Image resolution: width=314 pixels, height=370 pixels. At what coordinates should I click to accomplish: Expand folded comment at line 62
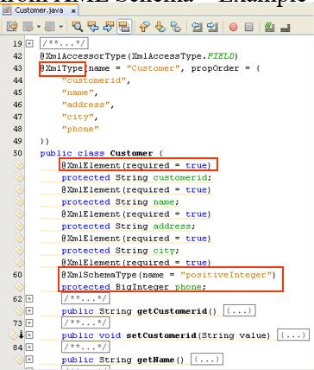pos(29,299)
